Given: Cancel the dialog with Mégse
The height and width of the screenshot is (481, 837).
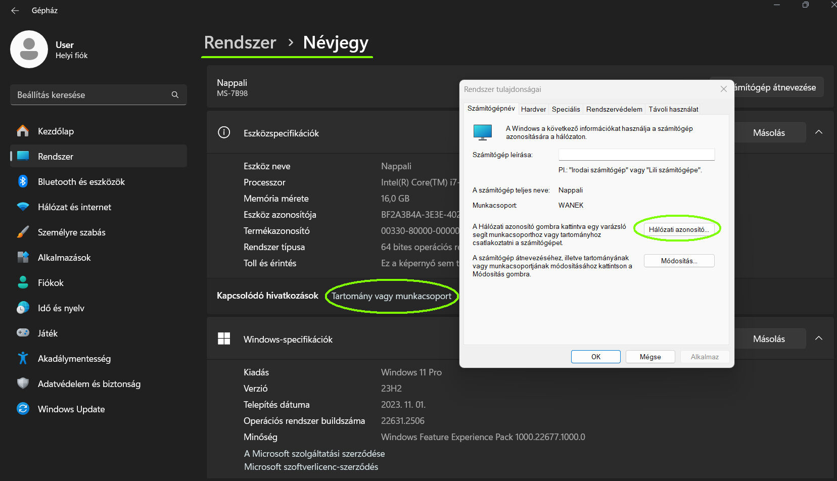Looking at the screenshot, I should coord(650,357).
